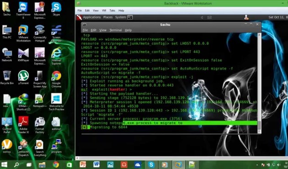Open Welcome to Tech Preview icon

(56, 102)
